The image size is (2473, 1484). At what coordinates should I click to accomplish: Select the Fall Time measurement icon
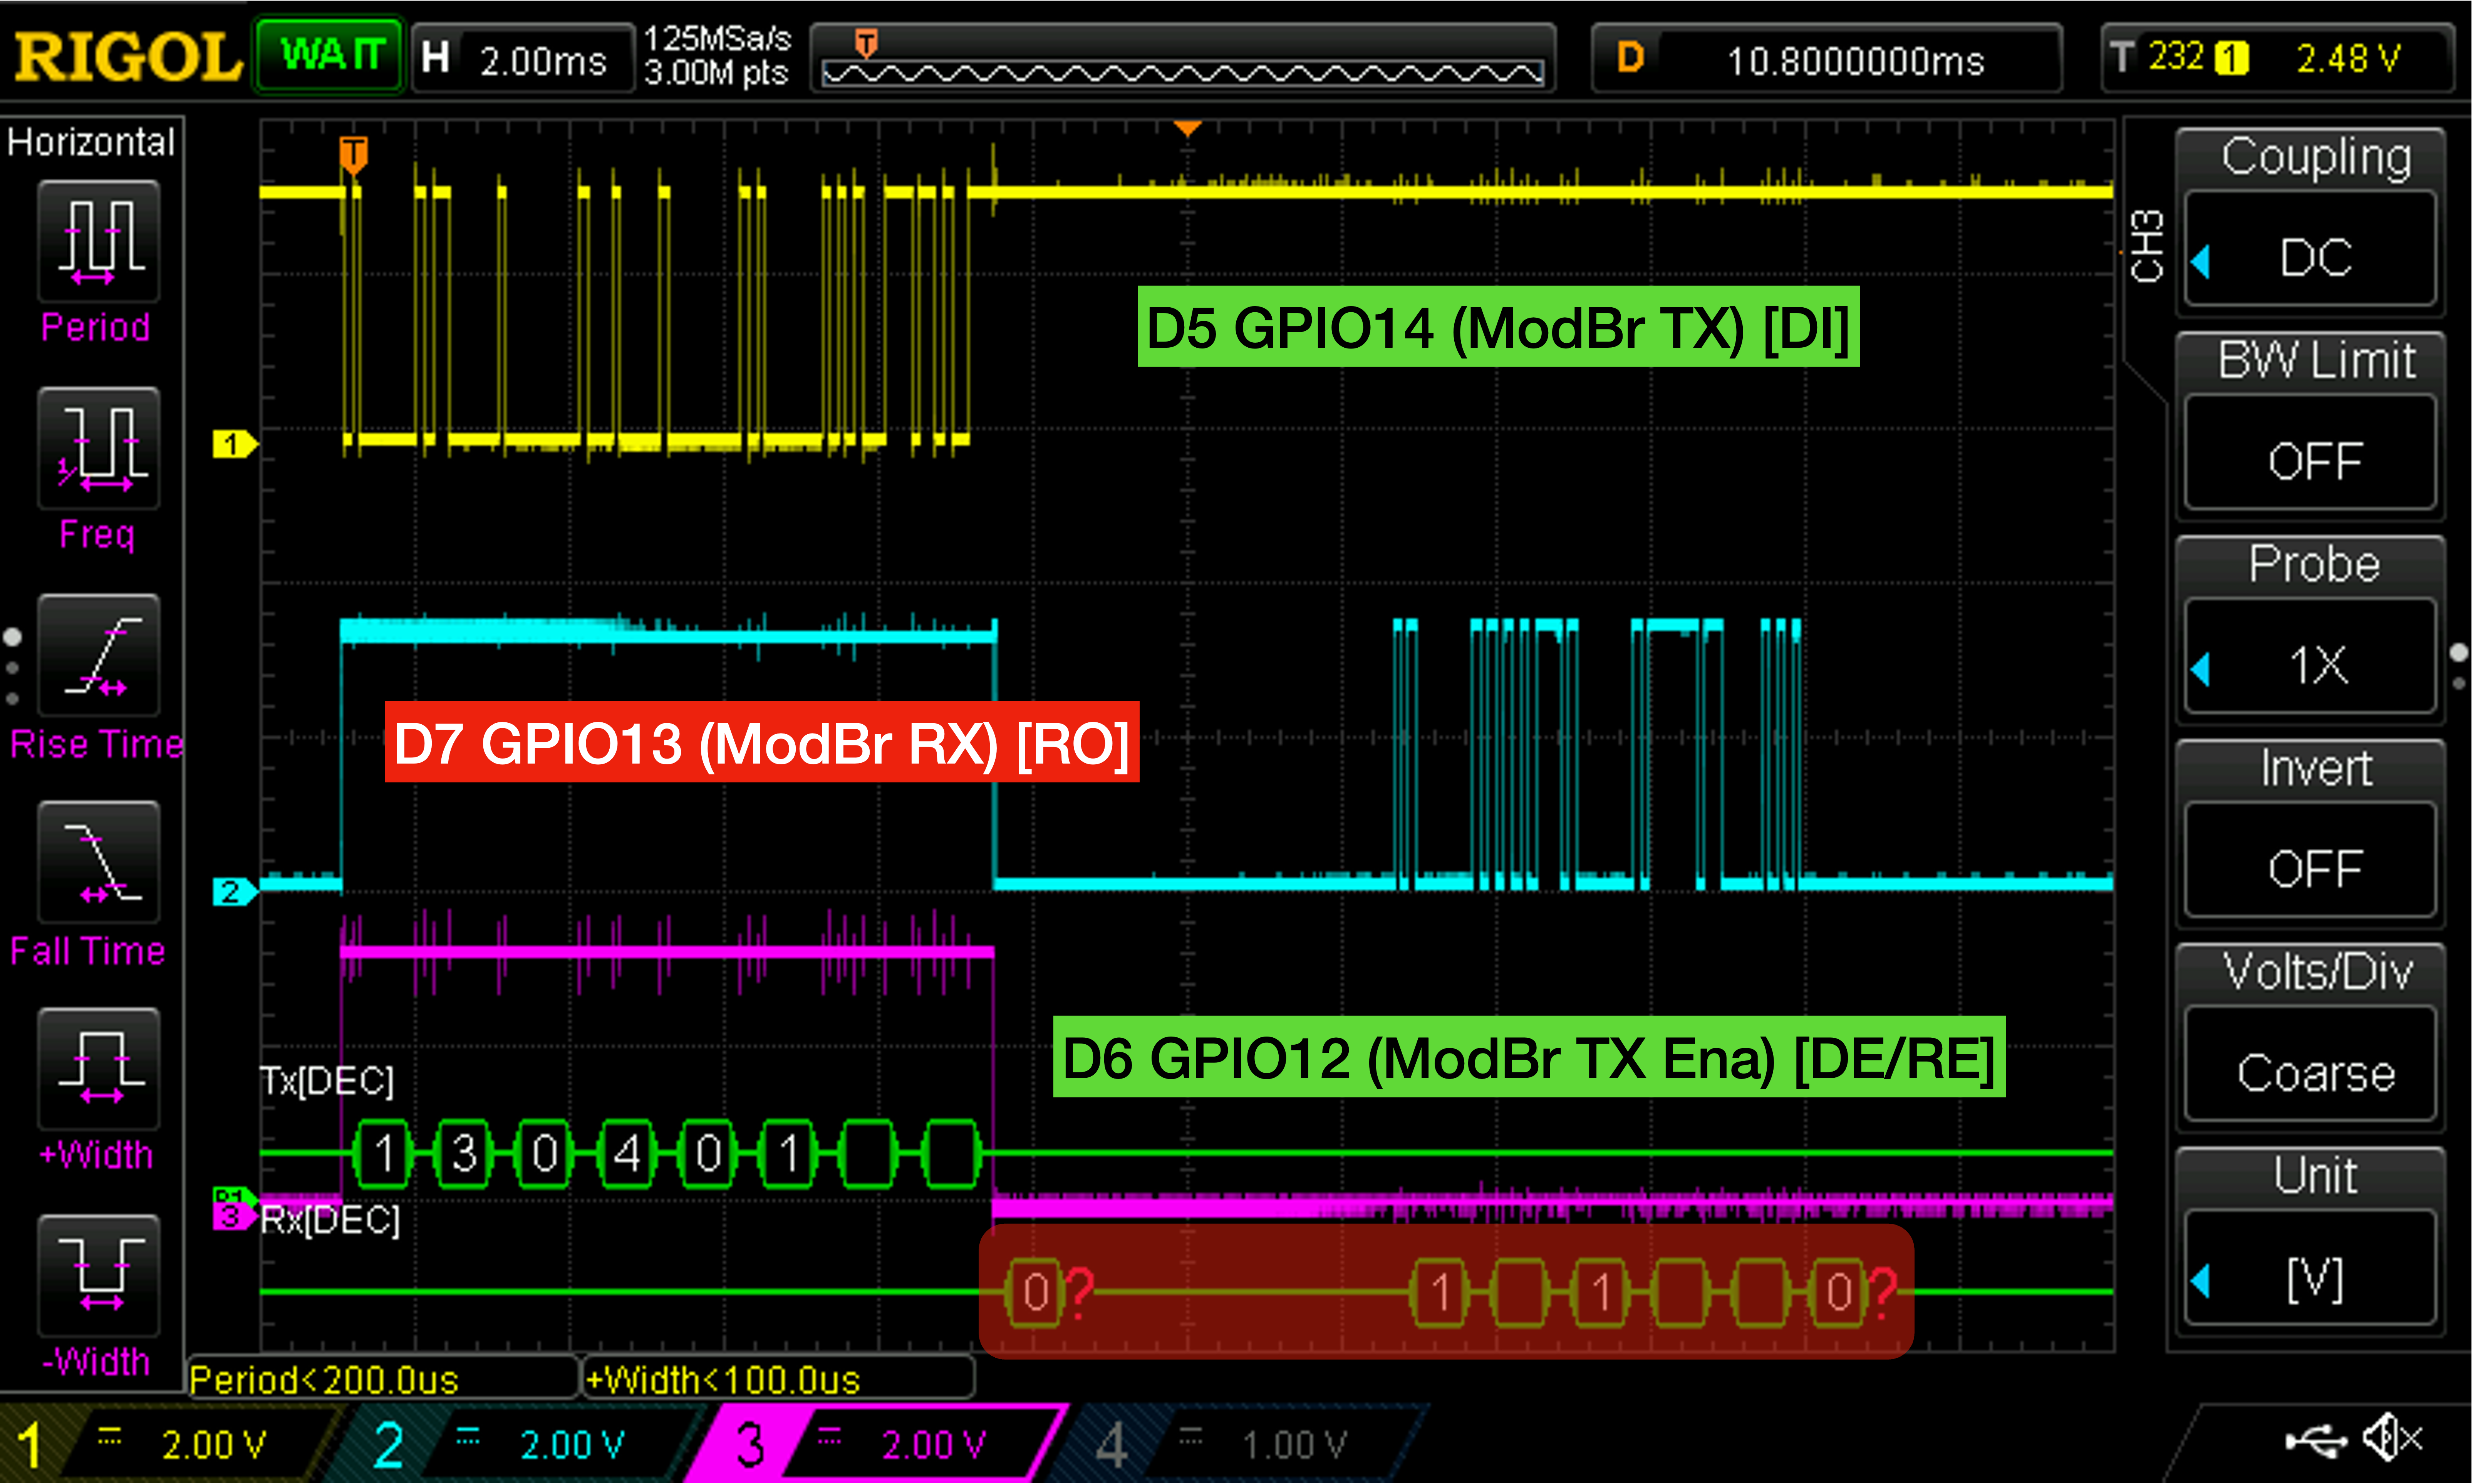point(98,862)
